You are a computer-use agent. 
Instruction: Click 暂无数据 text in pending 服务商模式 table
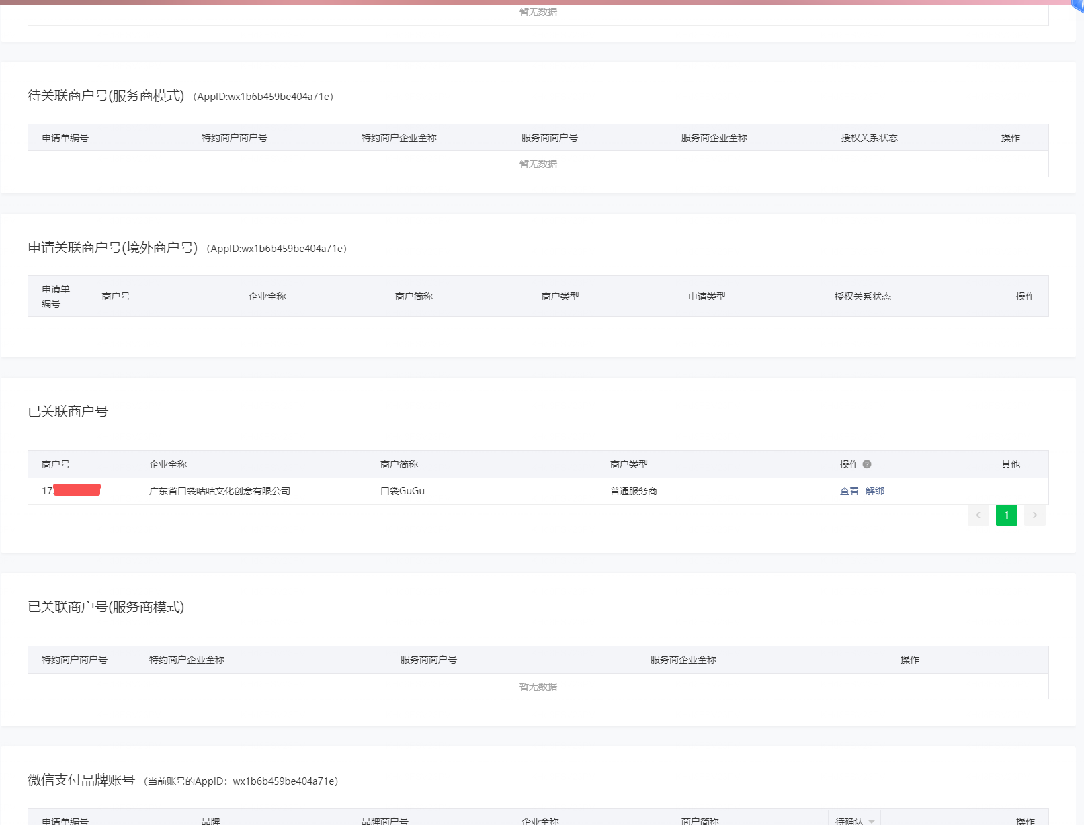tap(538, 164)
